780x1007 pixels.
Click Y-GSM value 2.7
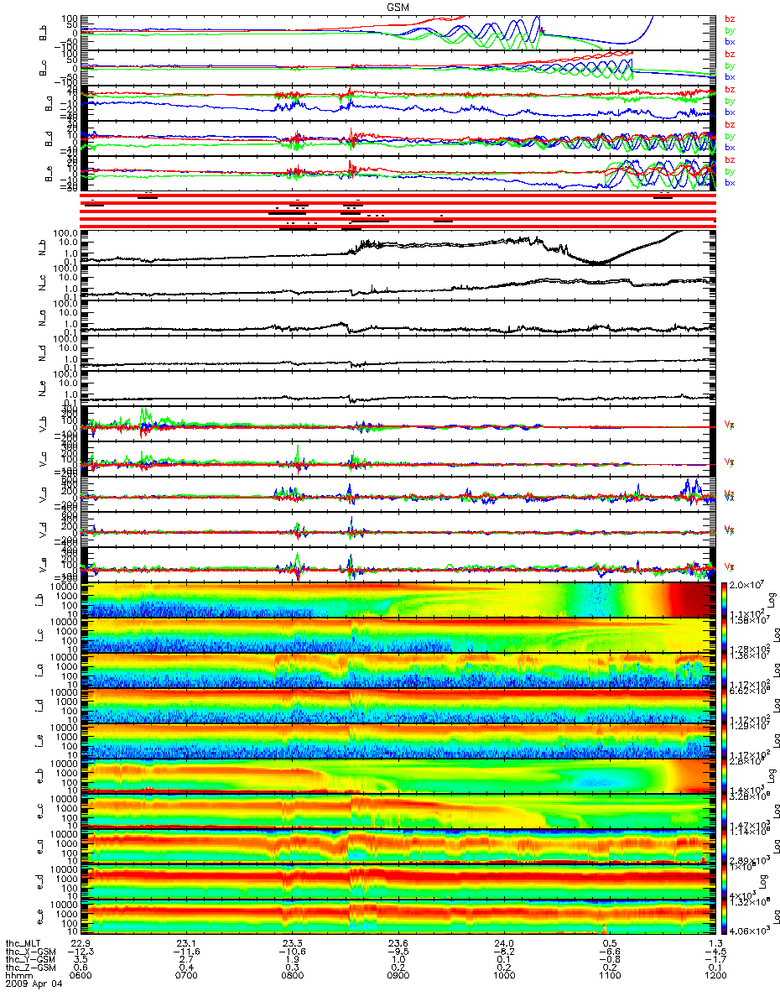pos(186,960)
